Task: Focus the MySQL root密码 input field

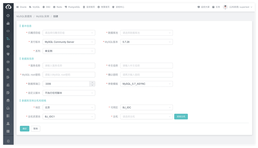Action: [x=69, y=75]
